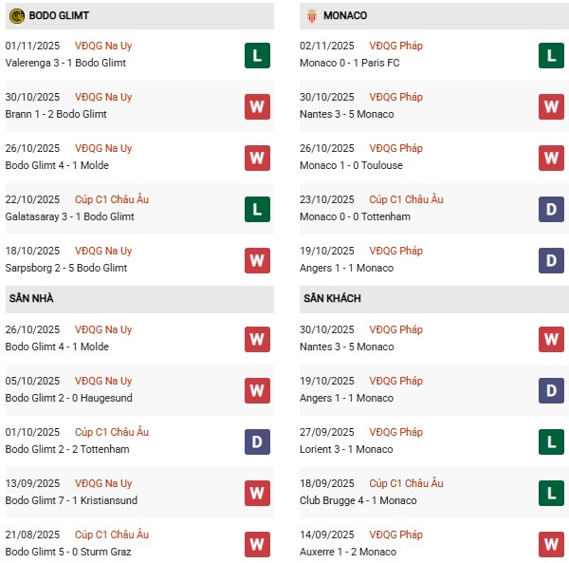Select the SÂN KHÁCH section header
This screenshot has height=563, width=569.
[332, 298]
